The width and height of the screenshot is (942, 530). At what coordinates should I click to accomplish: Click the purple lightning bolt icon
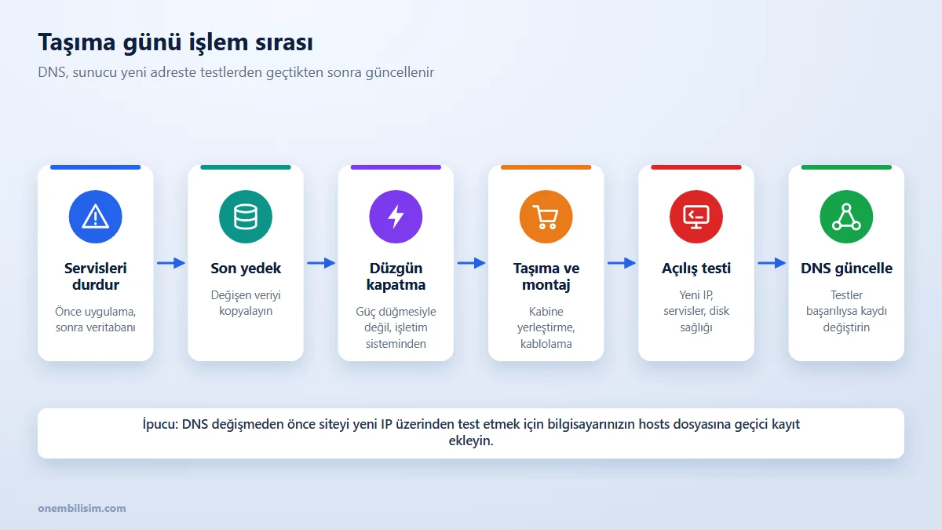396,216
